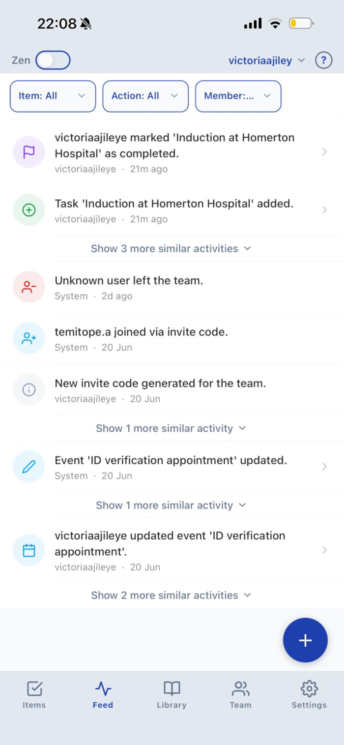Screen dimensions: 344x745
Task: Tap the help question mark icon
Action: click(x=323, y=60)
